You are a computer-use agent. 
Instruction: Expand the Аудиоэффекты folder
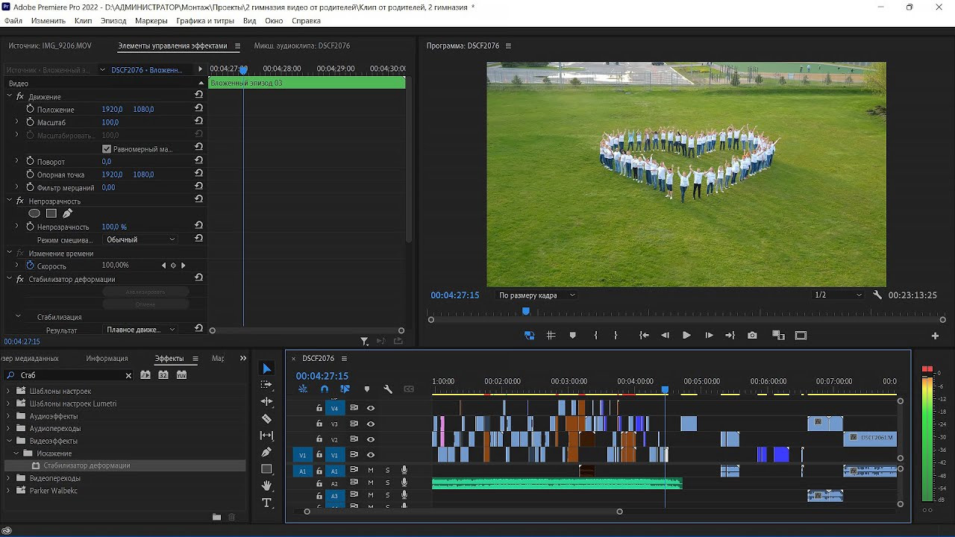(x=9, y=416)
